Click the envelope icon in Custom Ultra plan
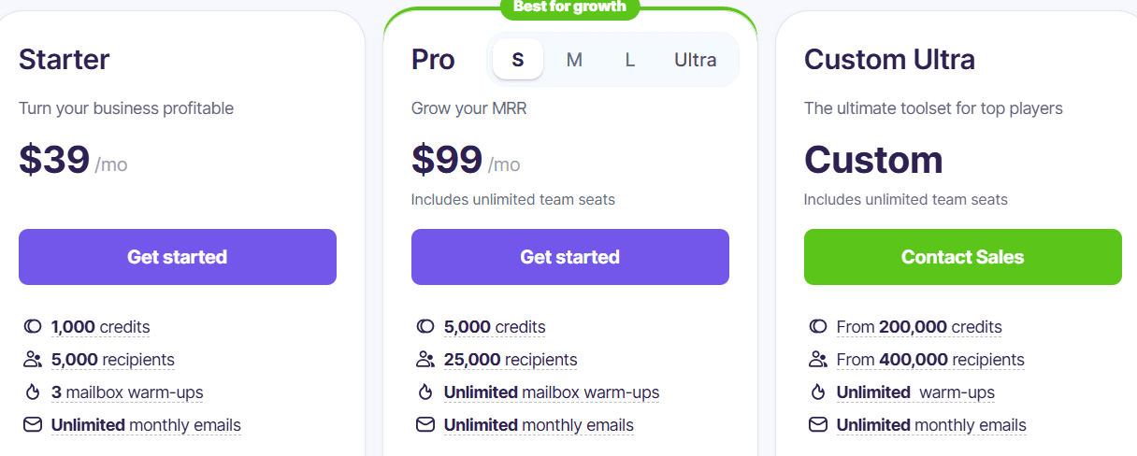Image resolution: width=1137 pixels, height=456 pixels. [818, 425]
